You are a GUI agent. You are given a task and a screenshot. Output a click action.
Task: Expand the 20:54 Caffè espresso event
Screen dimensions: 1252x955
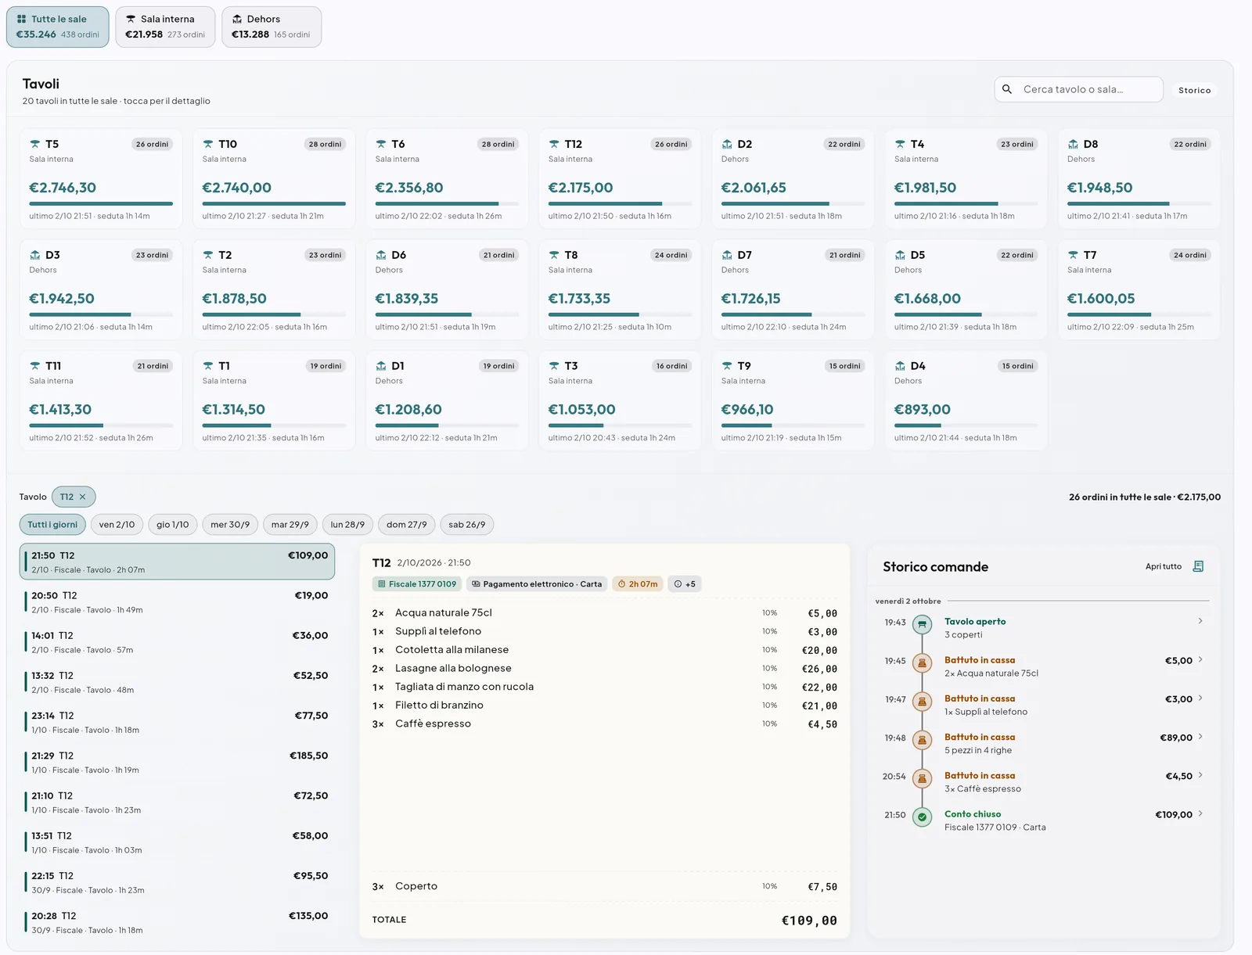1200,775
